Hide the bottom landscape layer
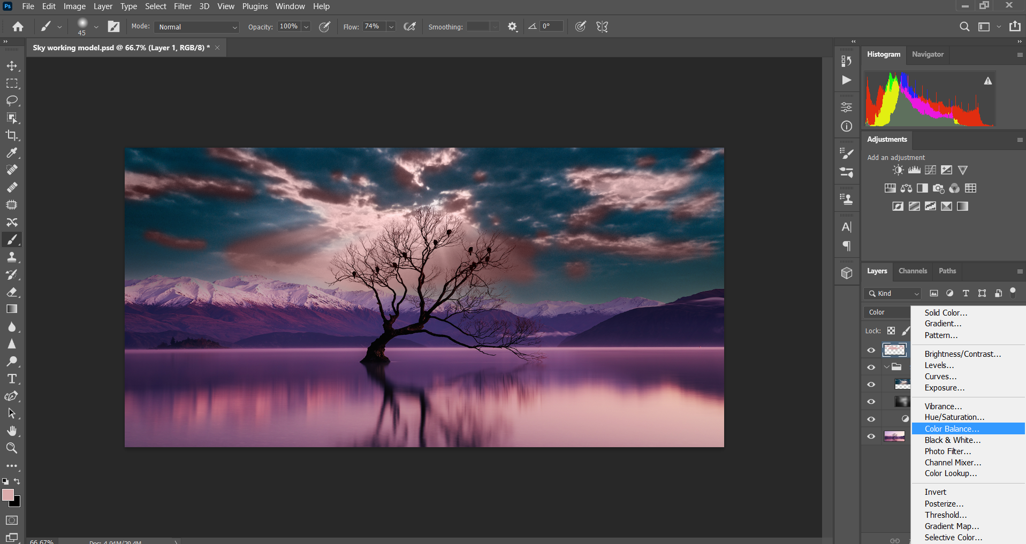Image resolution: width=1026 pixels, height=544 pixels. [x=871, y=435]
